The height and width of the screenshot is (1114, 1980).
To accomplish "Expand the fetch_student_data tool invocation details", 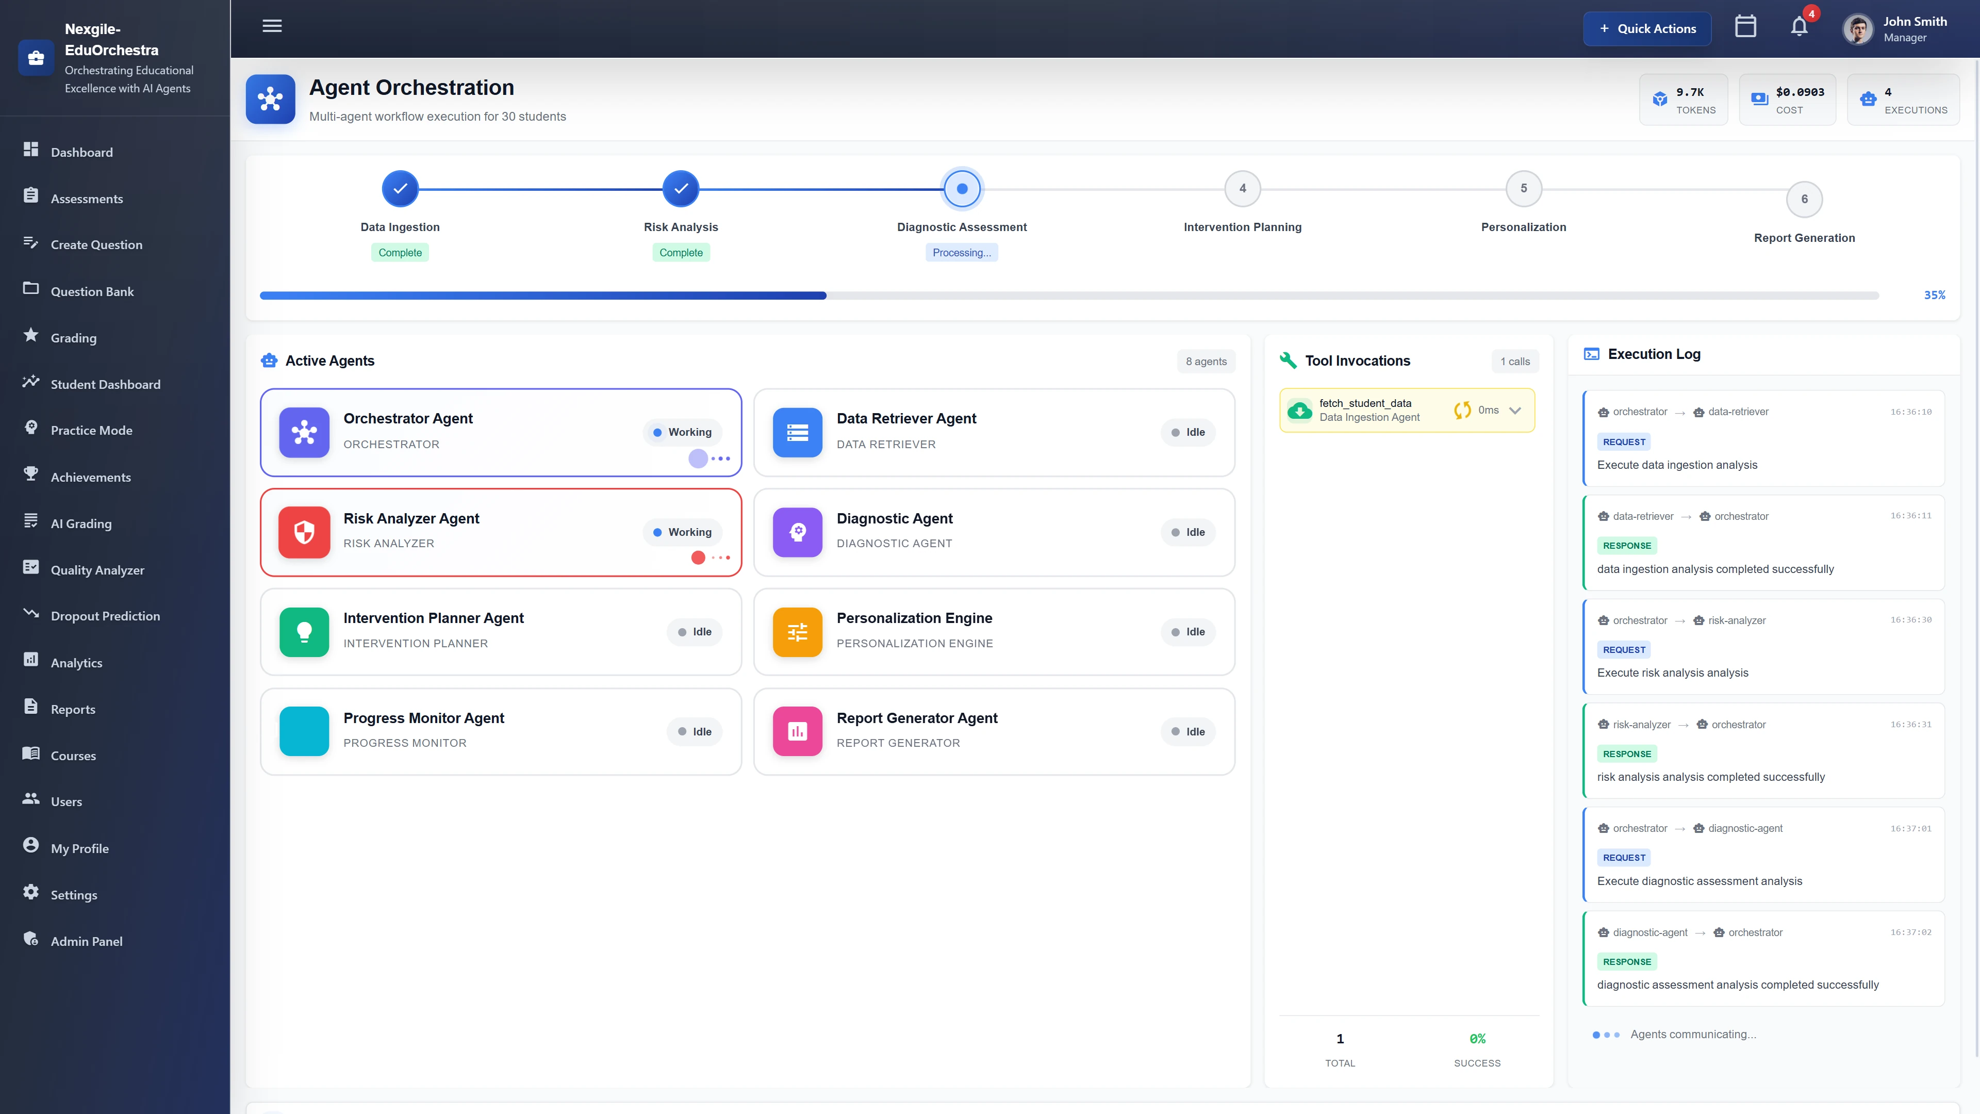I will (1515, 410).
